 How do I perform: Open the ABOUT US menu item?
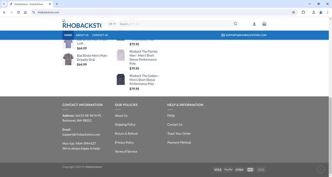(82, 35)
